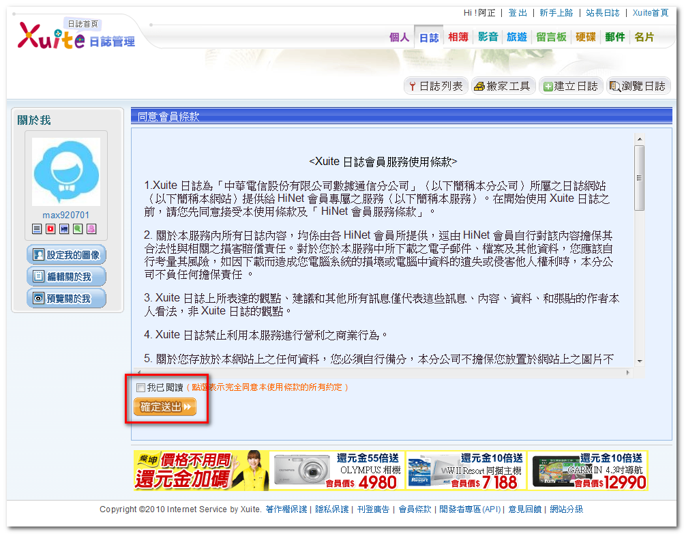Click 建立日誌 green plus button
The height and width of the screenshot is (534, 684).
570,86
